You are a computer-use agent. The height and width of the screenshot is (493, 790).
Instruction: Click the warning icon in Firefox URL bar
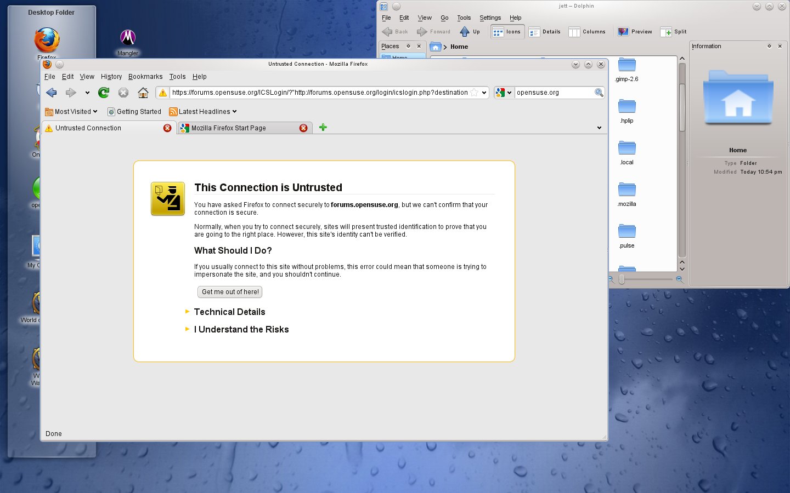[x=163, y=93]
